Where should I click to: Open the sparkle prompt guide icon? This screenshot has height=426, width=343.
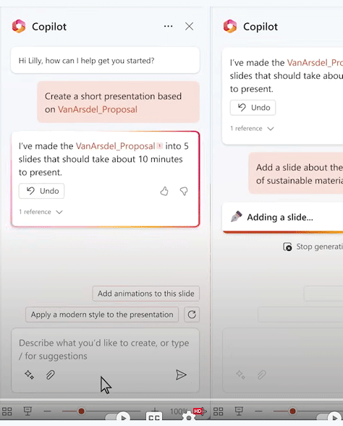pyautogui.click(x=29, y=375)
